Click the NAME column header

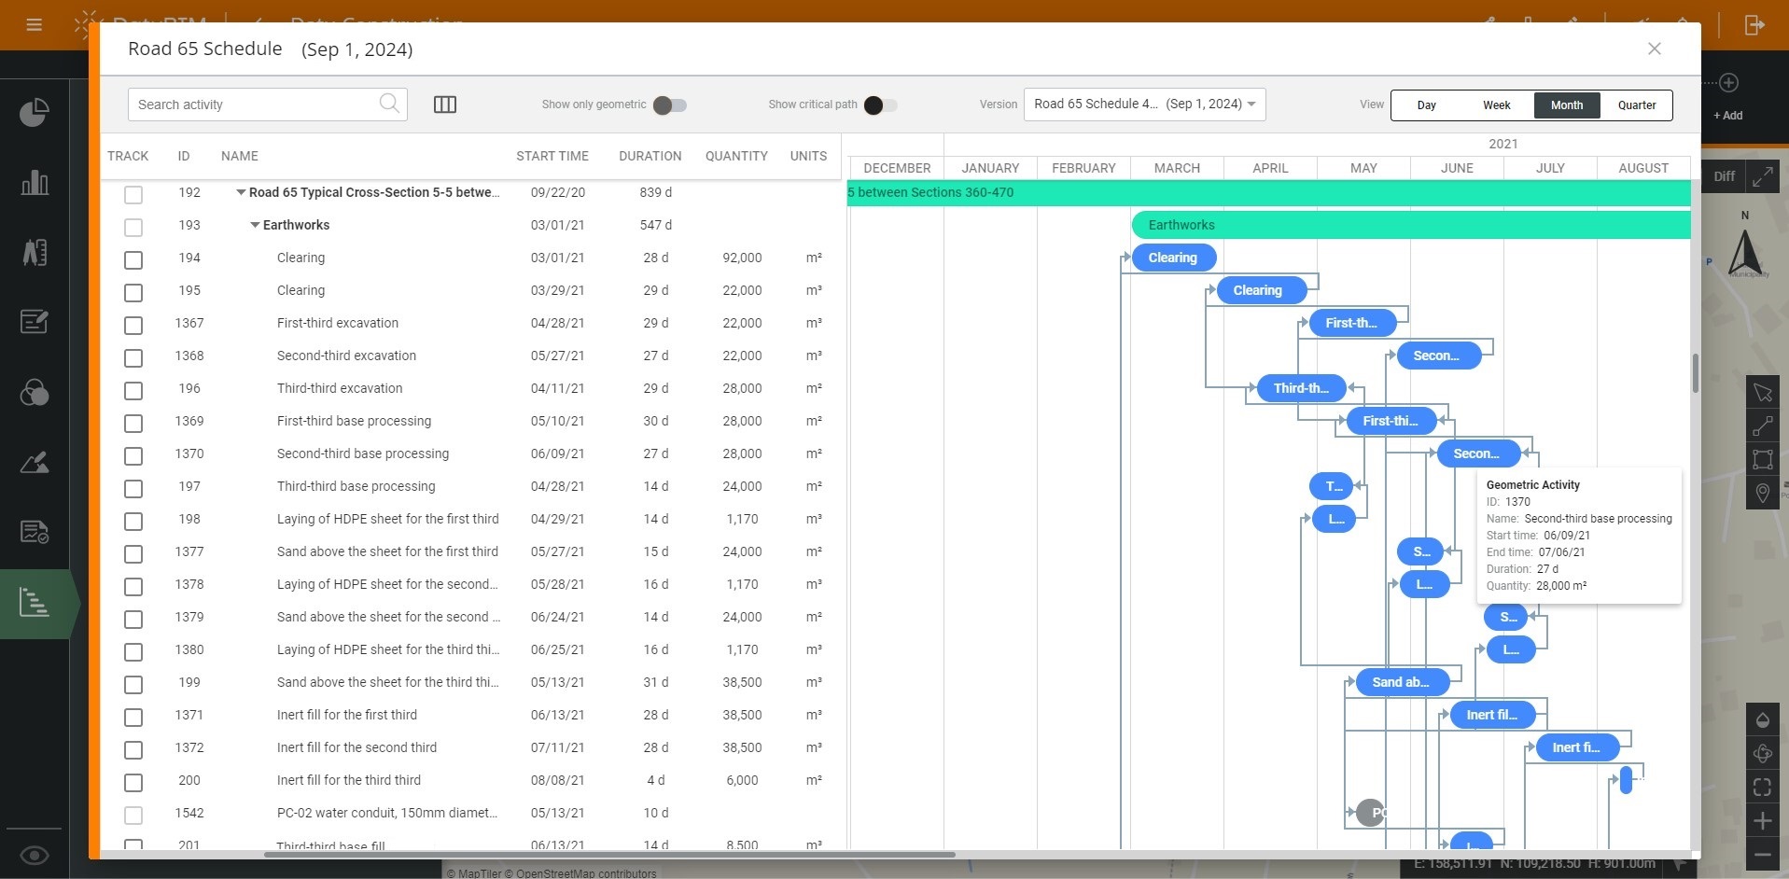point(240,156)
